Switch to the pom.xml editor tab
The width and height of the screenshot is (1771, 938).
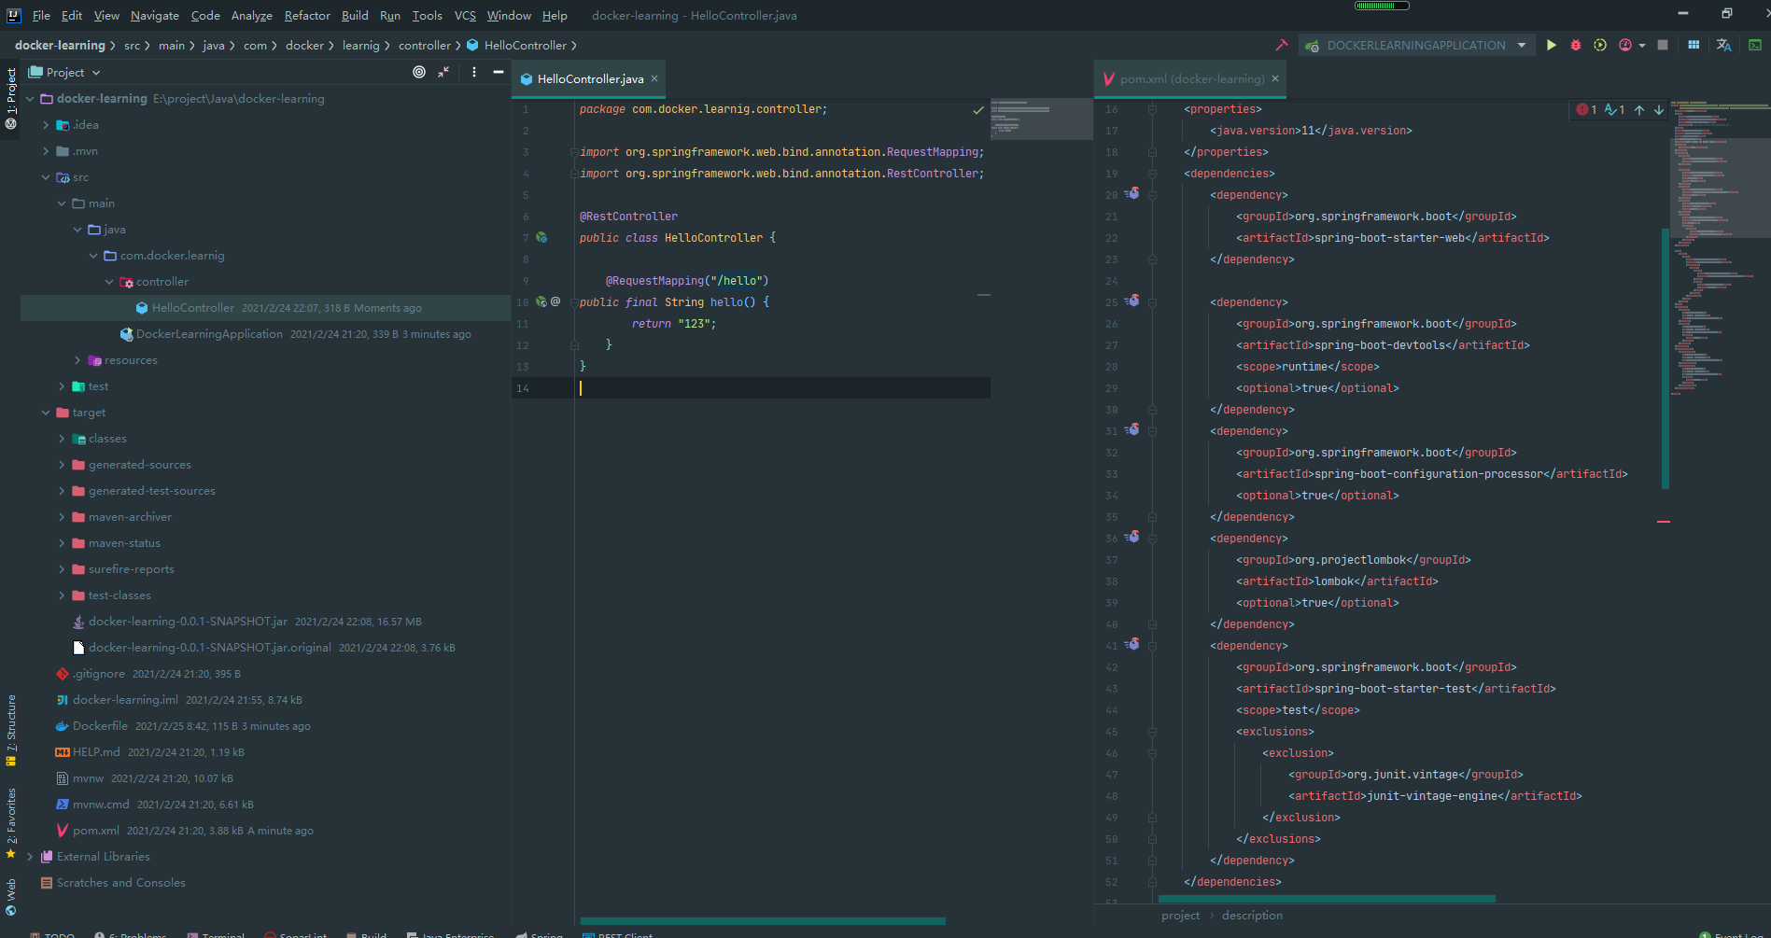coord(1191,79)
